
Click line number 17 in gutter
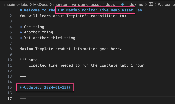tap(9, 99)
